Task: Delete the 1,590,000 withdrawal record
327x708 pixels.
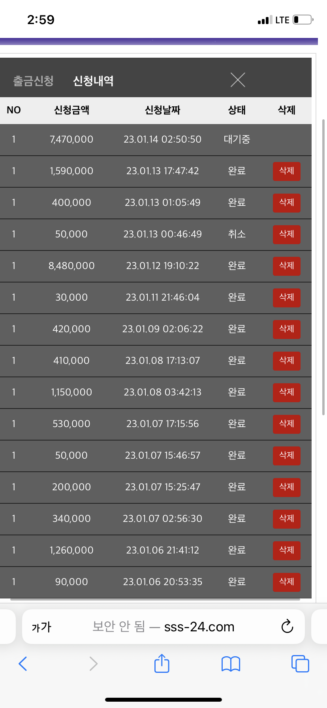Action: (x=287, y=171)
